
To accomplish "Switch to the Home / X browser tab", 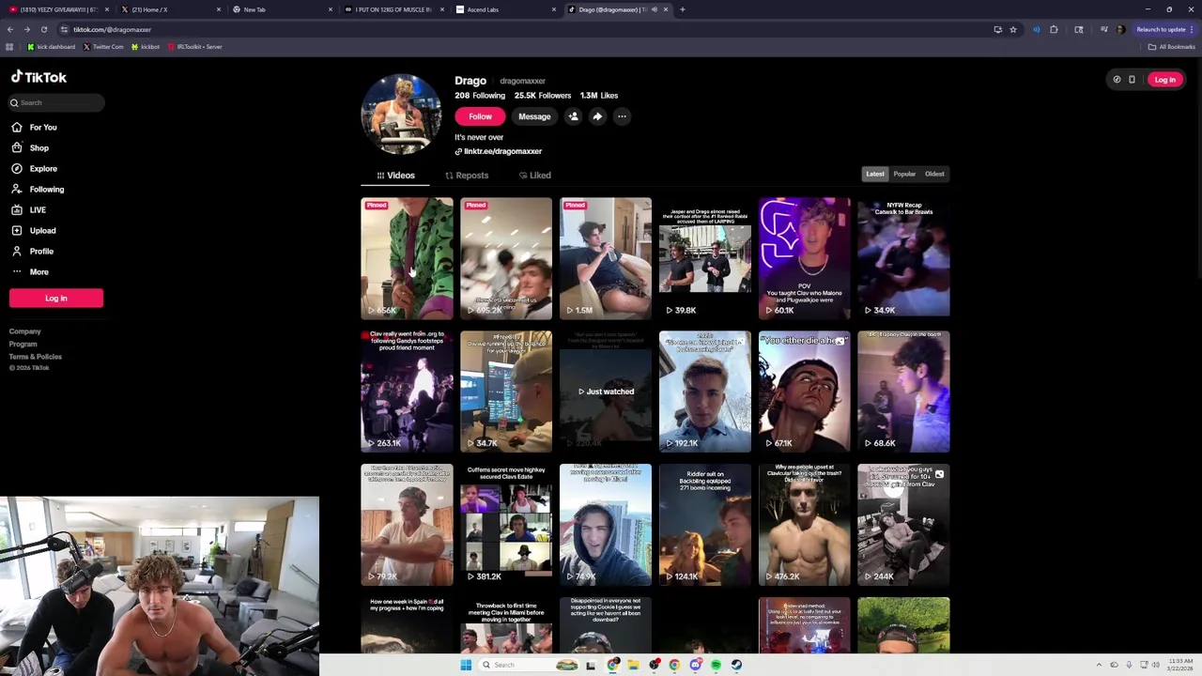I will click(x=169, y=9).
